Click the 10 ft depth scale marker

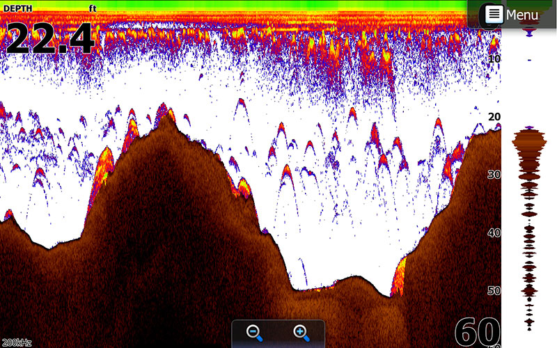[494, 59]
